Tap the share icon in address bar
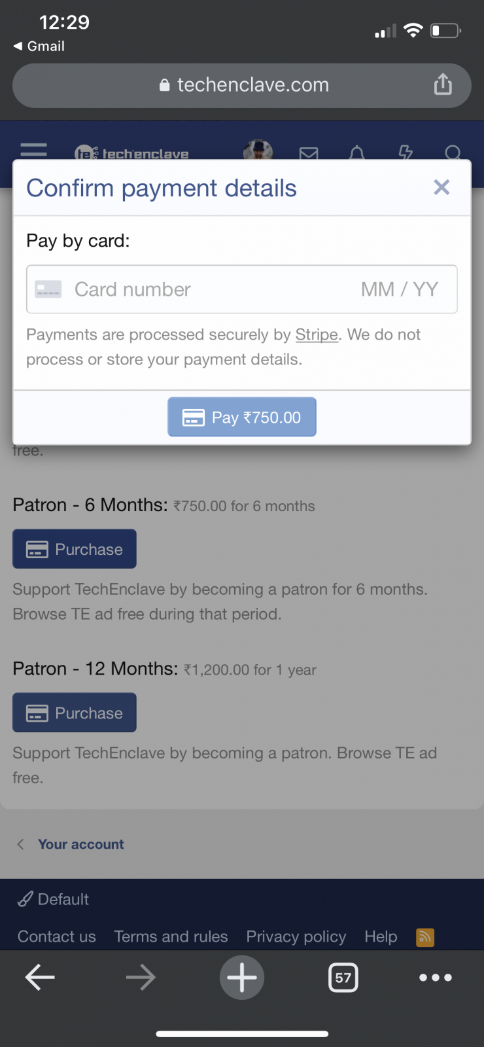484x1047 pixels. point(443,84)
